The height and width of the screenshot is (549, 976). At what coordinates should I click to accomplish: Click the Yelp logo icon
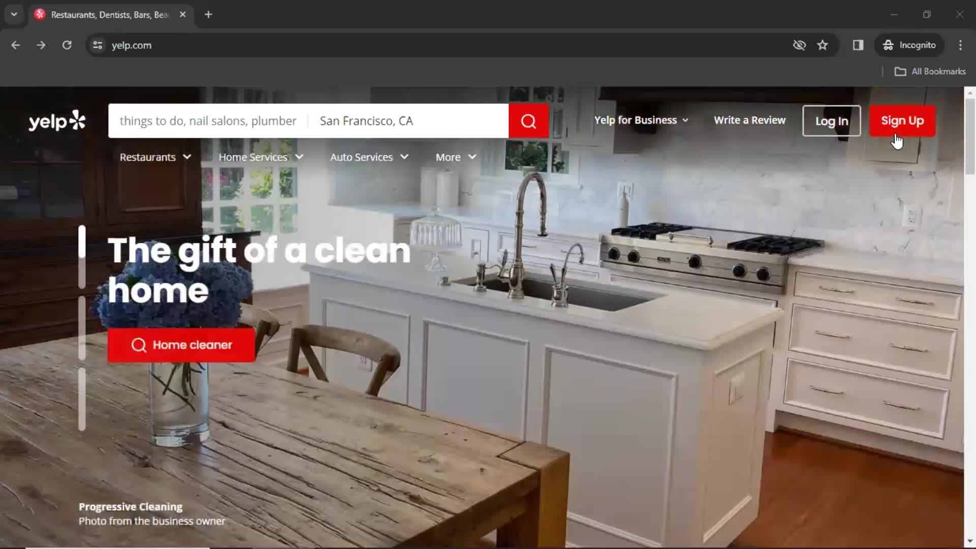tap(57, 120)
